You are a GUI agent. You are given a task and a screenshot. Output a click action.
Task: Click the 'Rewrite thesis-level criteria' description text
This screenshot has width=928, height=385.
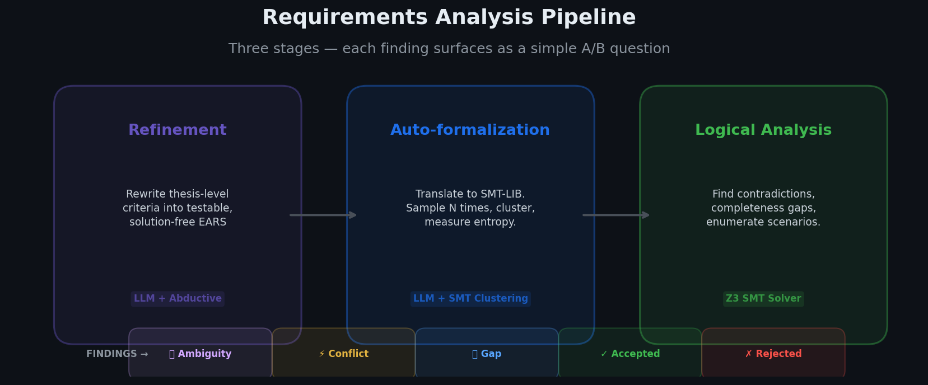click(x=178, y=208)
